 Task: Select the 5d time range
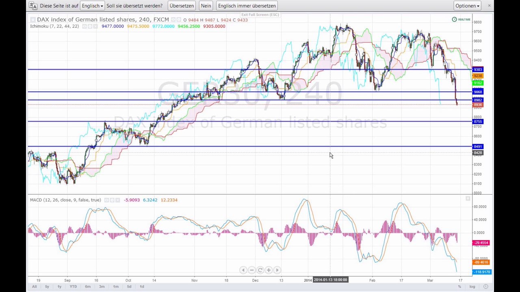click(129, 287)
